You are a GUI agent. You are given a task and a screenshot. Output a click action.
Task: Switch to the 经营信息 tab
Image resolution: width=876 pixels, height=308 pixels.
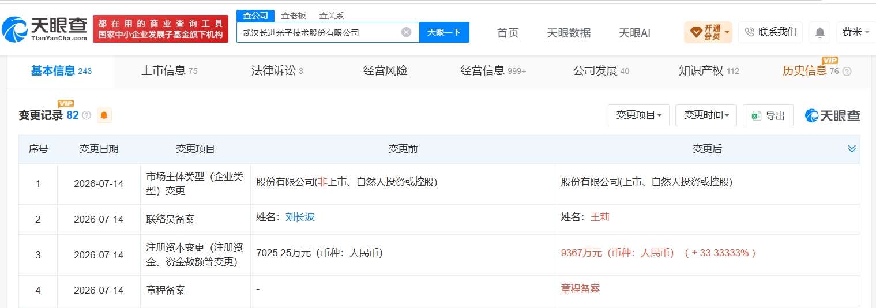493,71
